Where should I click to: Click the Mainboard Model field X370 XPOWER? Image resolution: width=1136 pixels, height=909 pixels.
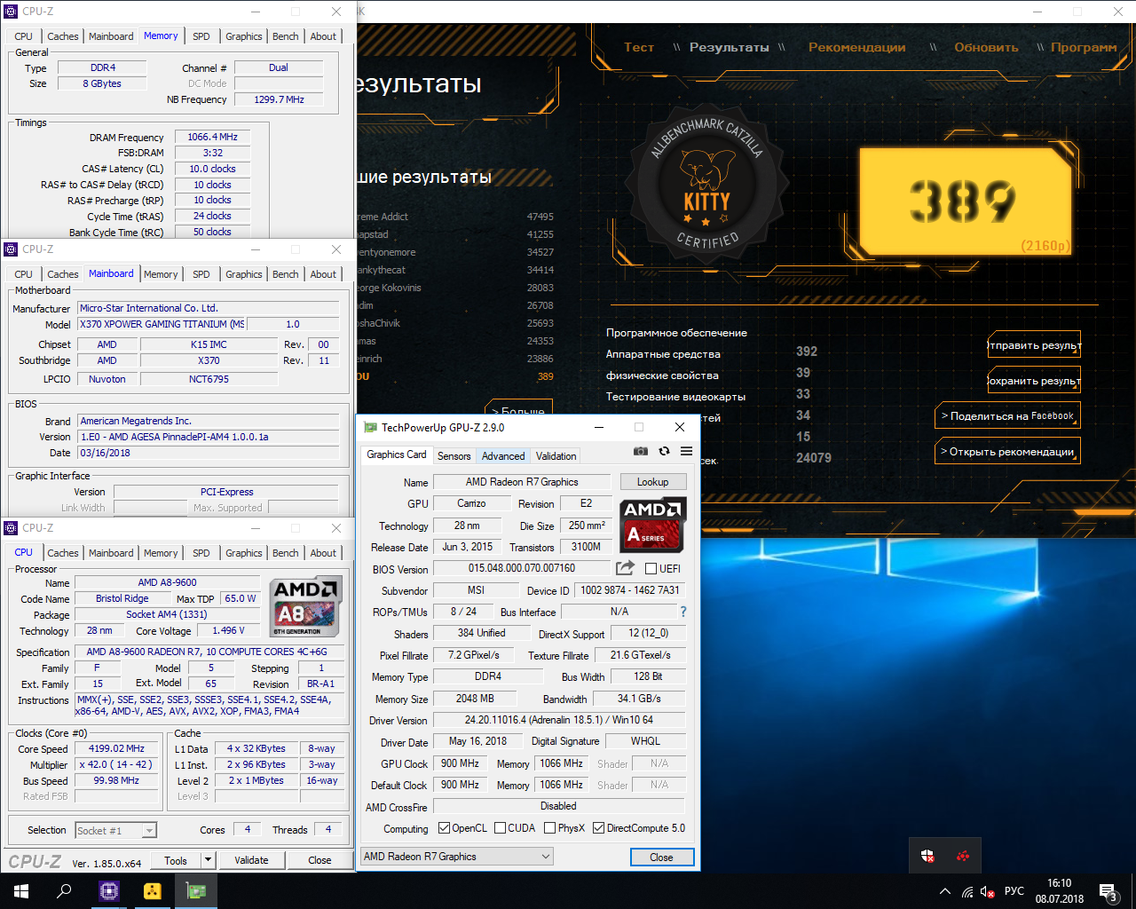coord(161,324)
